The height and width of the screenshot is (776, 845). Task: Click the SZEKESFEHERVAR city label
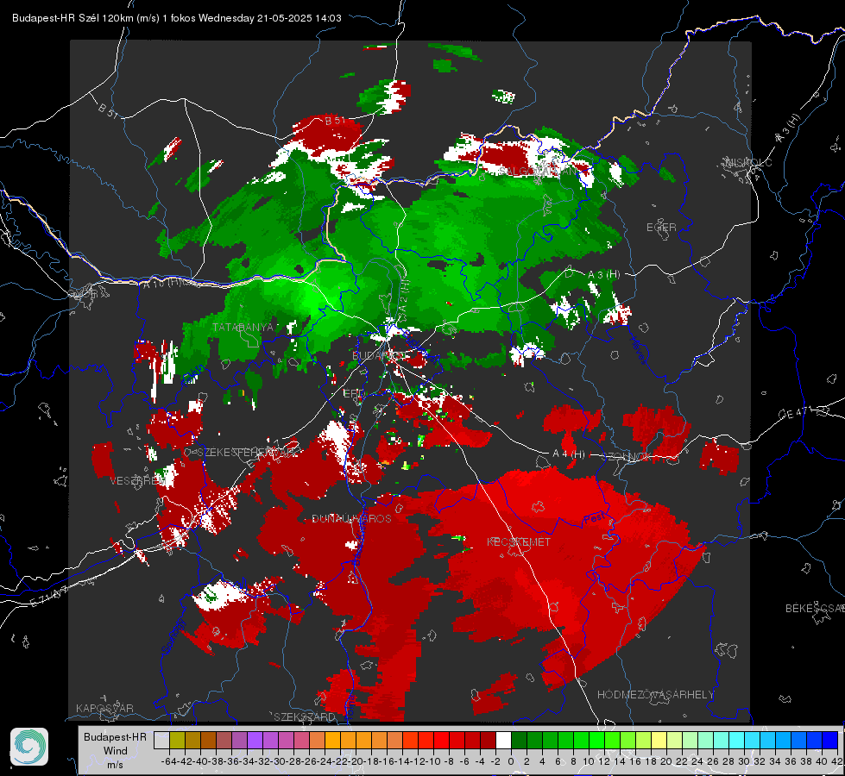click(x=248, y=453)
